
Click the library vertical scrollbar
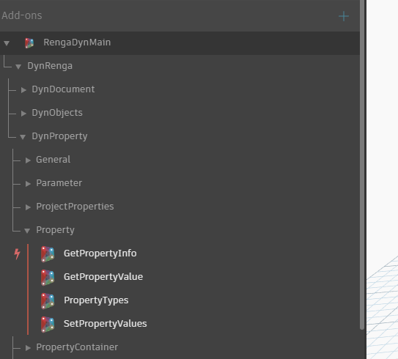pyautogui.click(x=362, y=165)
